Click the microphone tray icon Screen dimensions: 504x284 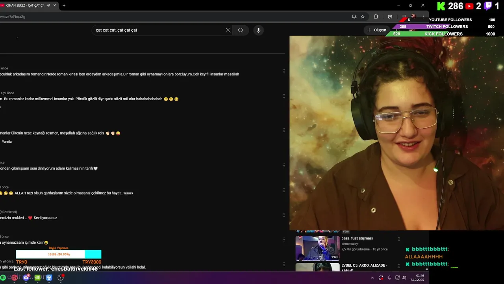point(389,278)
